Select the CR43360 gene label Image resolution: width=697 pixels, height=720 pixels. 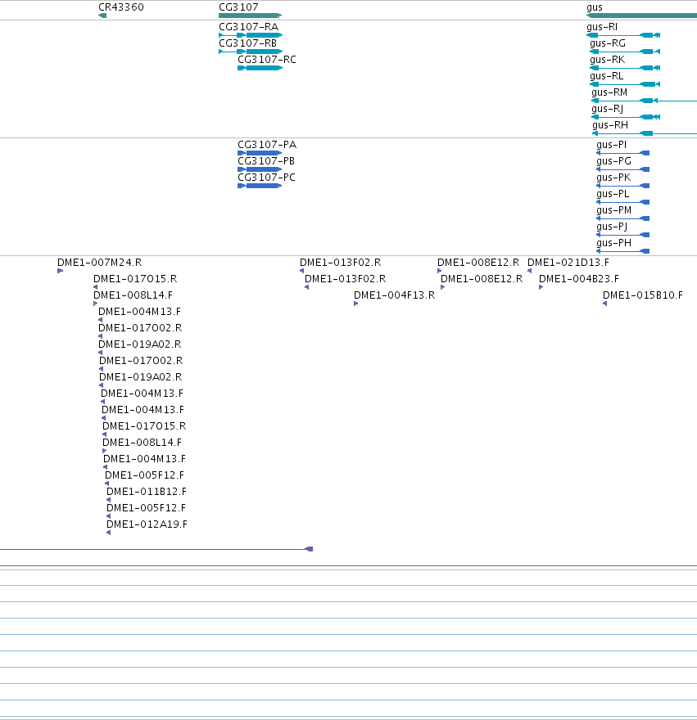point(121,7)
